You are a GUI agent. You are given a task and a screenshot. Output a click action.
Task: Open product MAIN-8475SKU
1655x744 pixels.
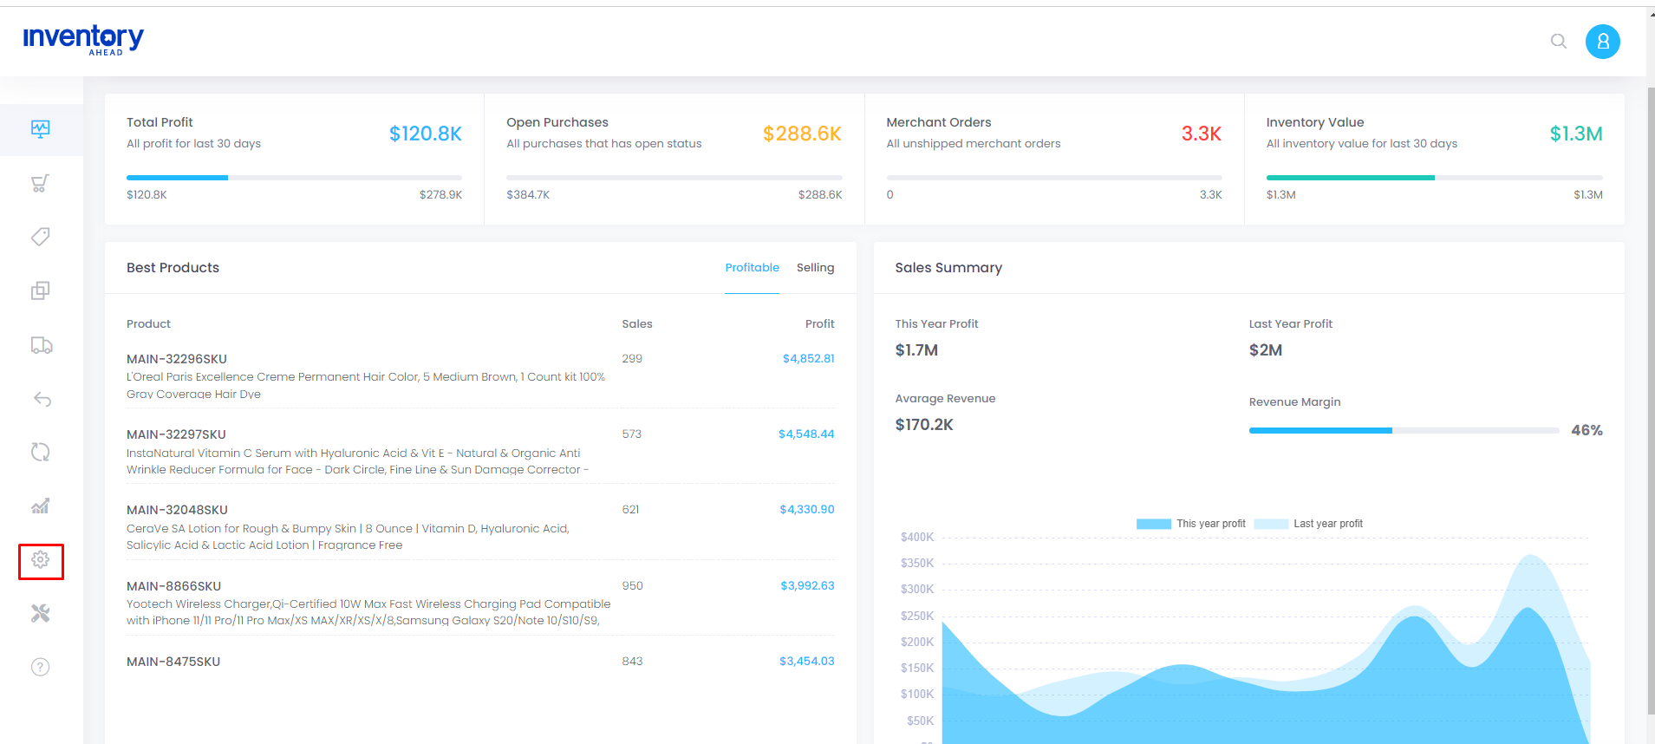[x=173, y=662]
